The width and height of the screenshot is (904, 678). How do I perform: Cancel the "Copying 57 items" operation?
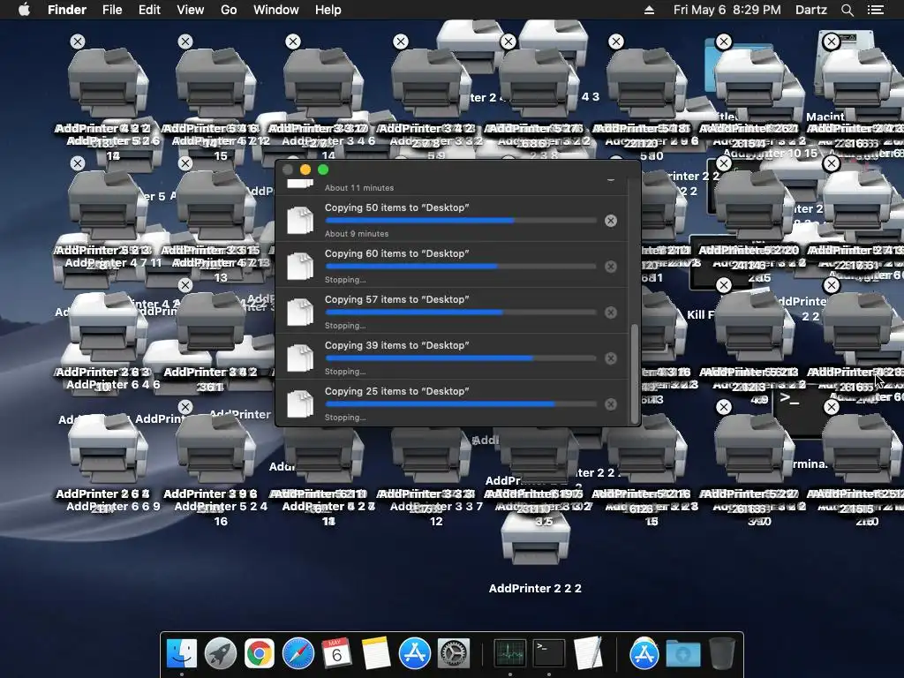(611, 313)
